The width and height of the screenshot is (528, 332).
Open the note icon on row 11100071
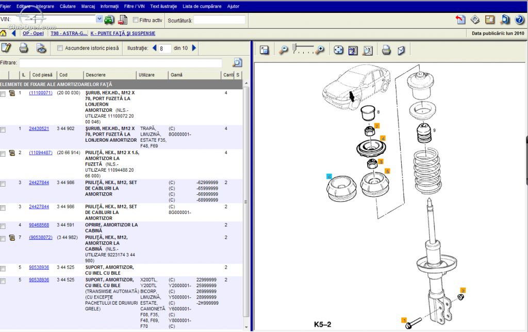12,93
